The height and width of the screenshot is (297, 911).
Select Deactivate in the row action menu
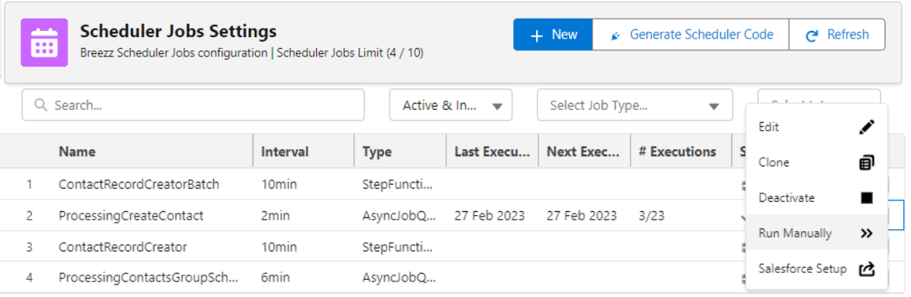(816, 198)
